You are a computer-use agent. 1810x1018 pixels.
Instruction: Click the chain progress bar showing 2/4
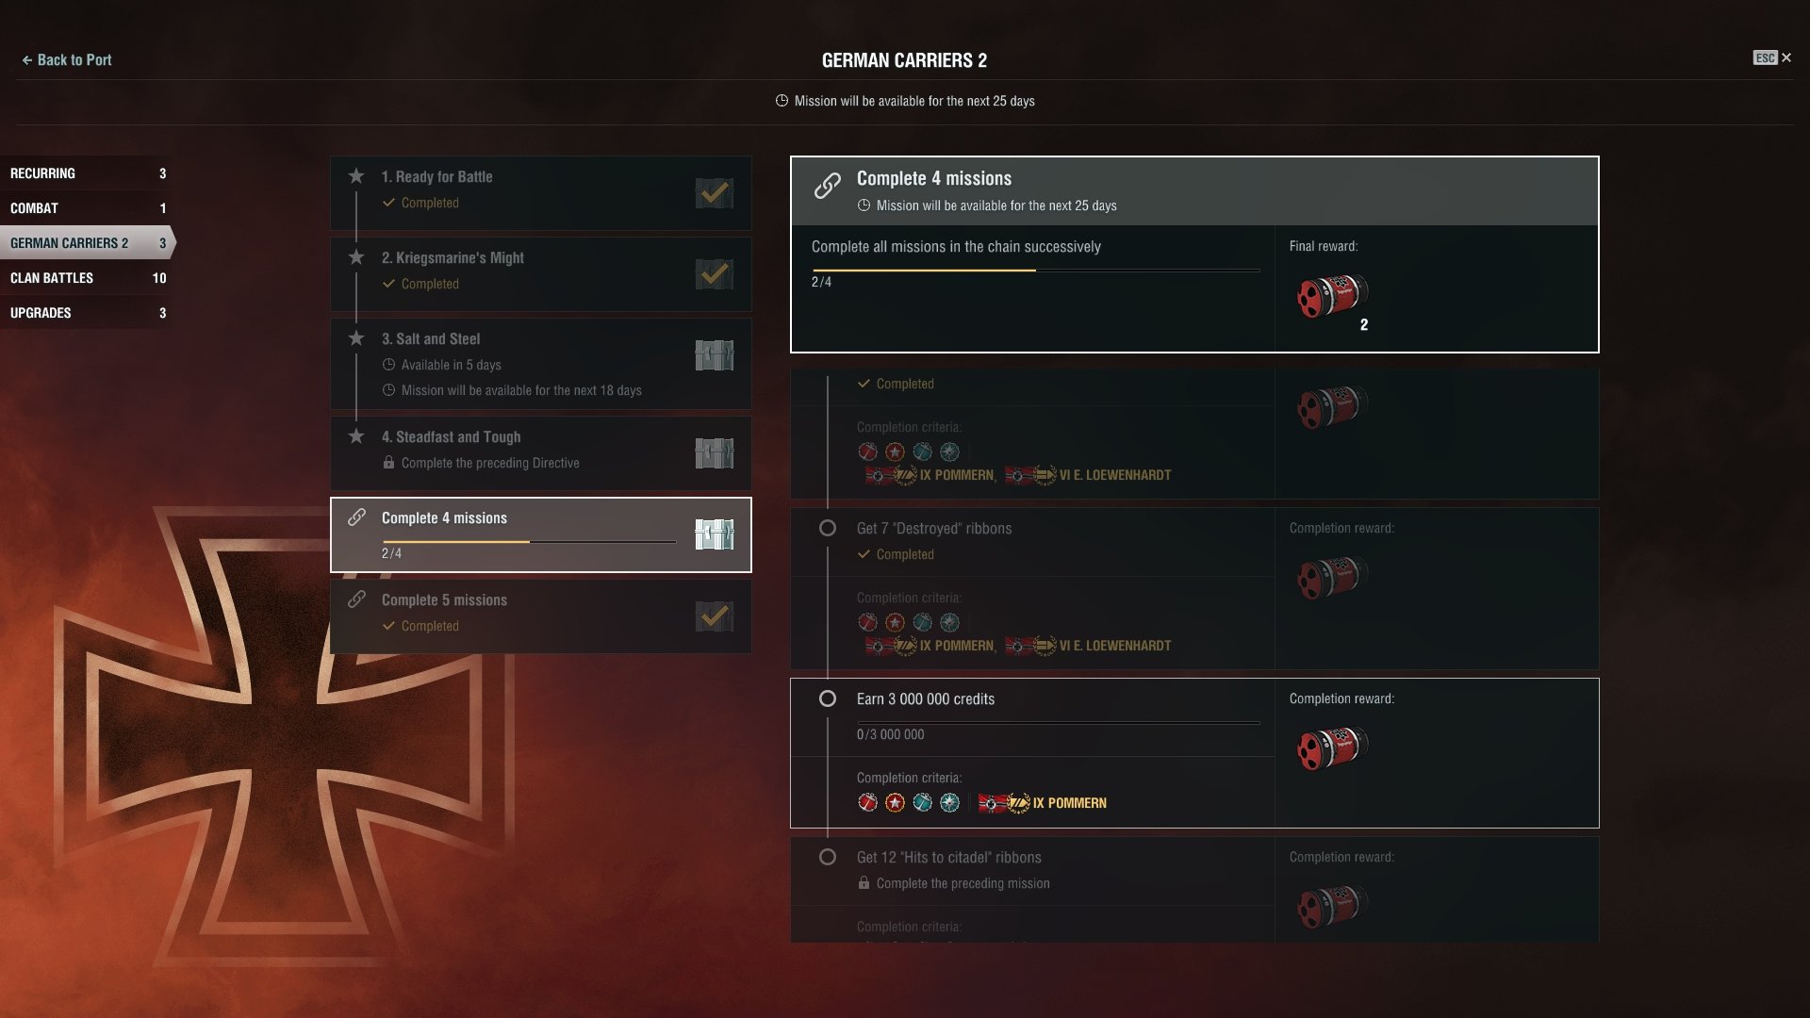tap(1035, 271)
